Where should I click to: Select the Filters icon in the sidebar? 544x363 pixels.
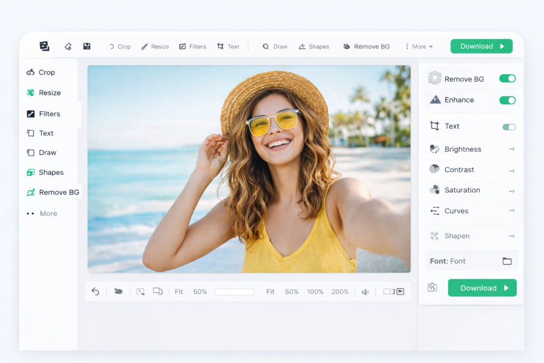click(x=30, y=113)
